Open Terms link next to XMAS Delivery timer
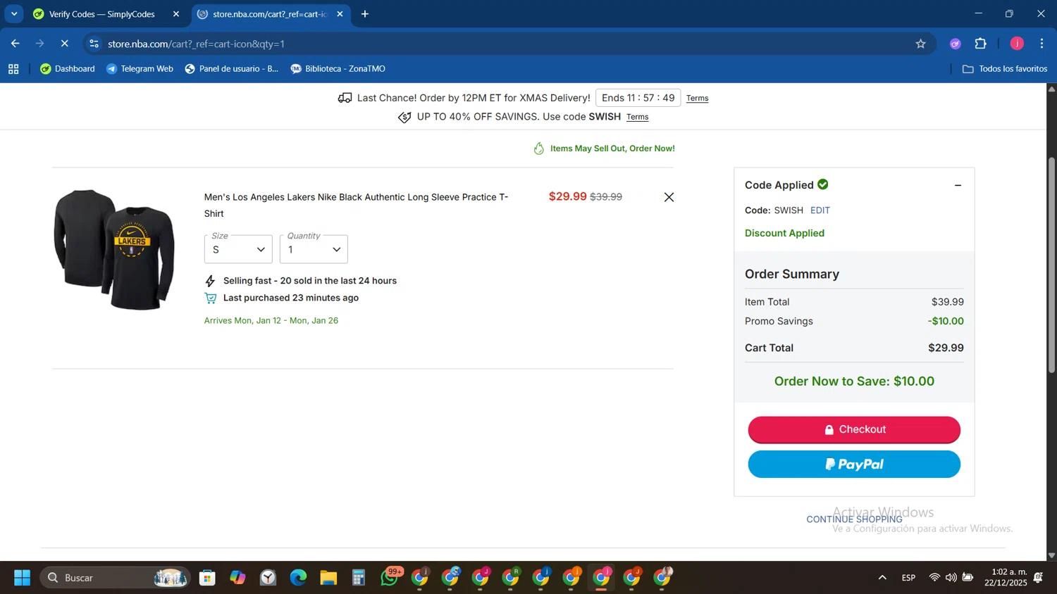 click(697, 99)
